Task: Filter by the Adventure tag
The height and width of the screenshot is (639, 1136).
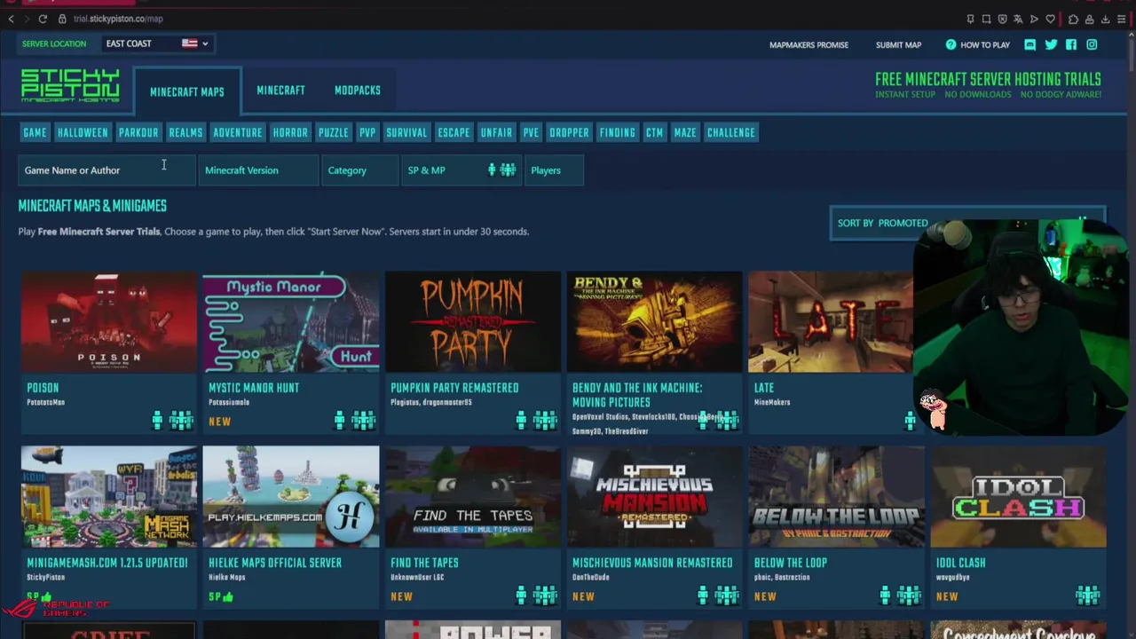Action: [x=238, y=132]
